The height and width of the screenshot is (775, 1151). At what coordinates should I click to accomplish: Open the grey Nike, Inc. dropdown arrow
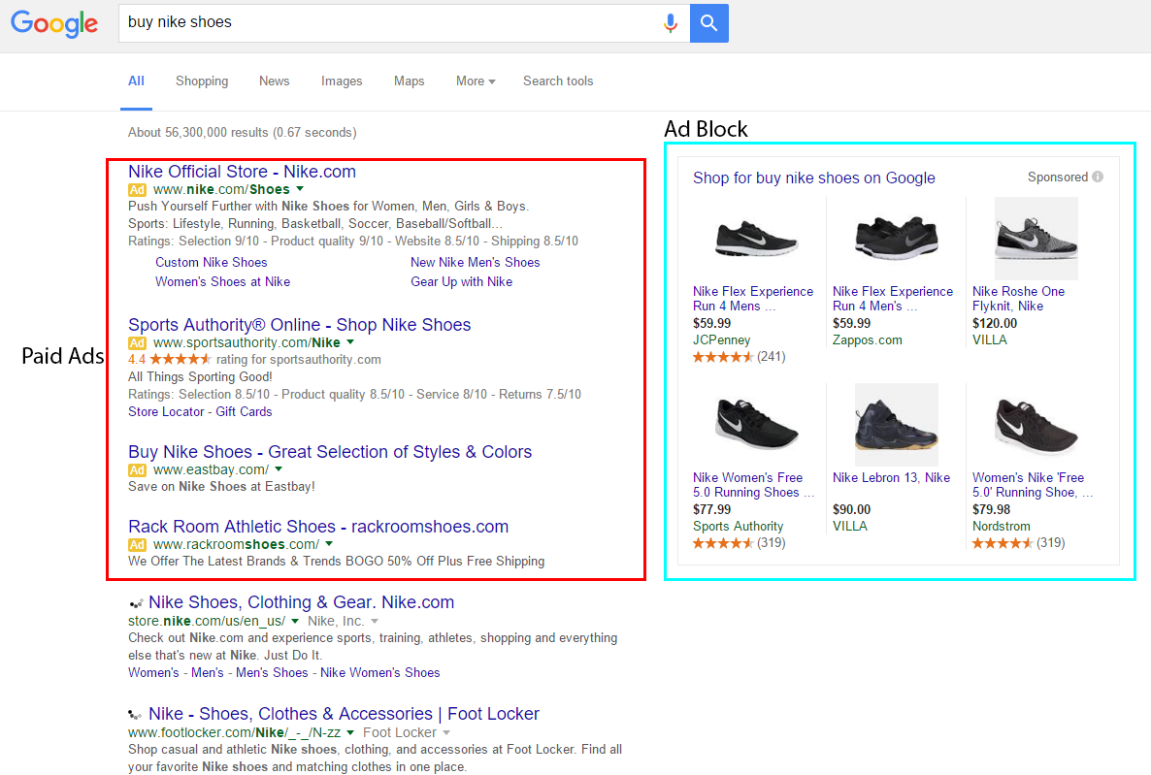click(375, 622)
